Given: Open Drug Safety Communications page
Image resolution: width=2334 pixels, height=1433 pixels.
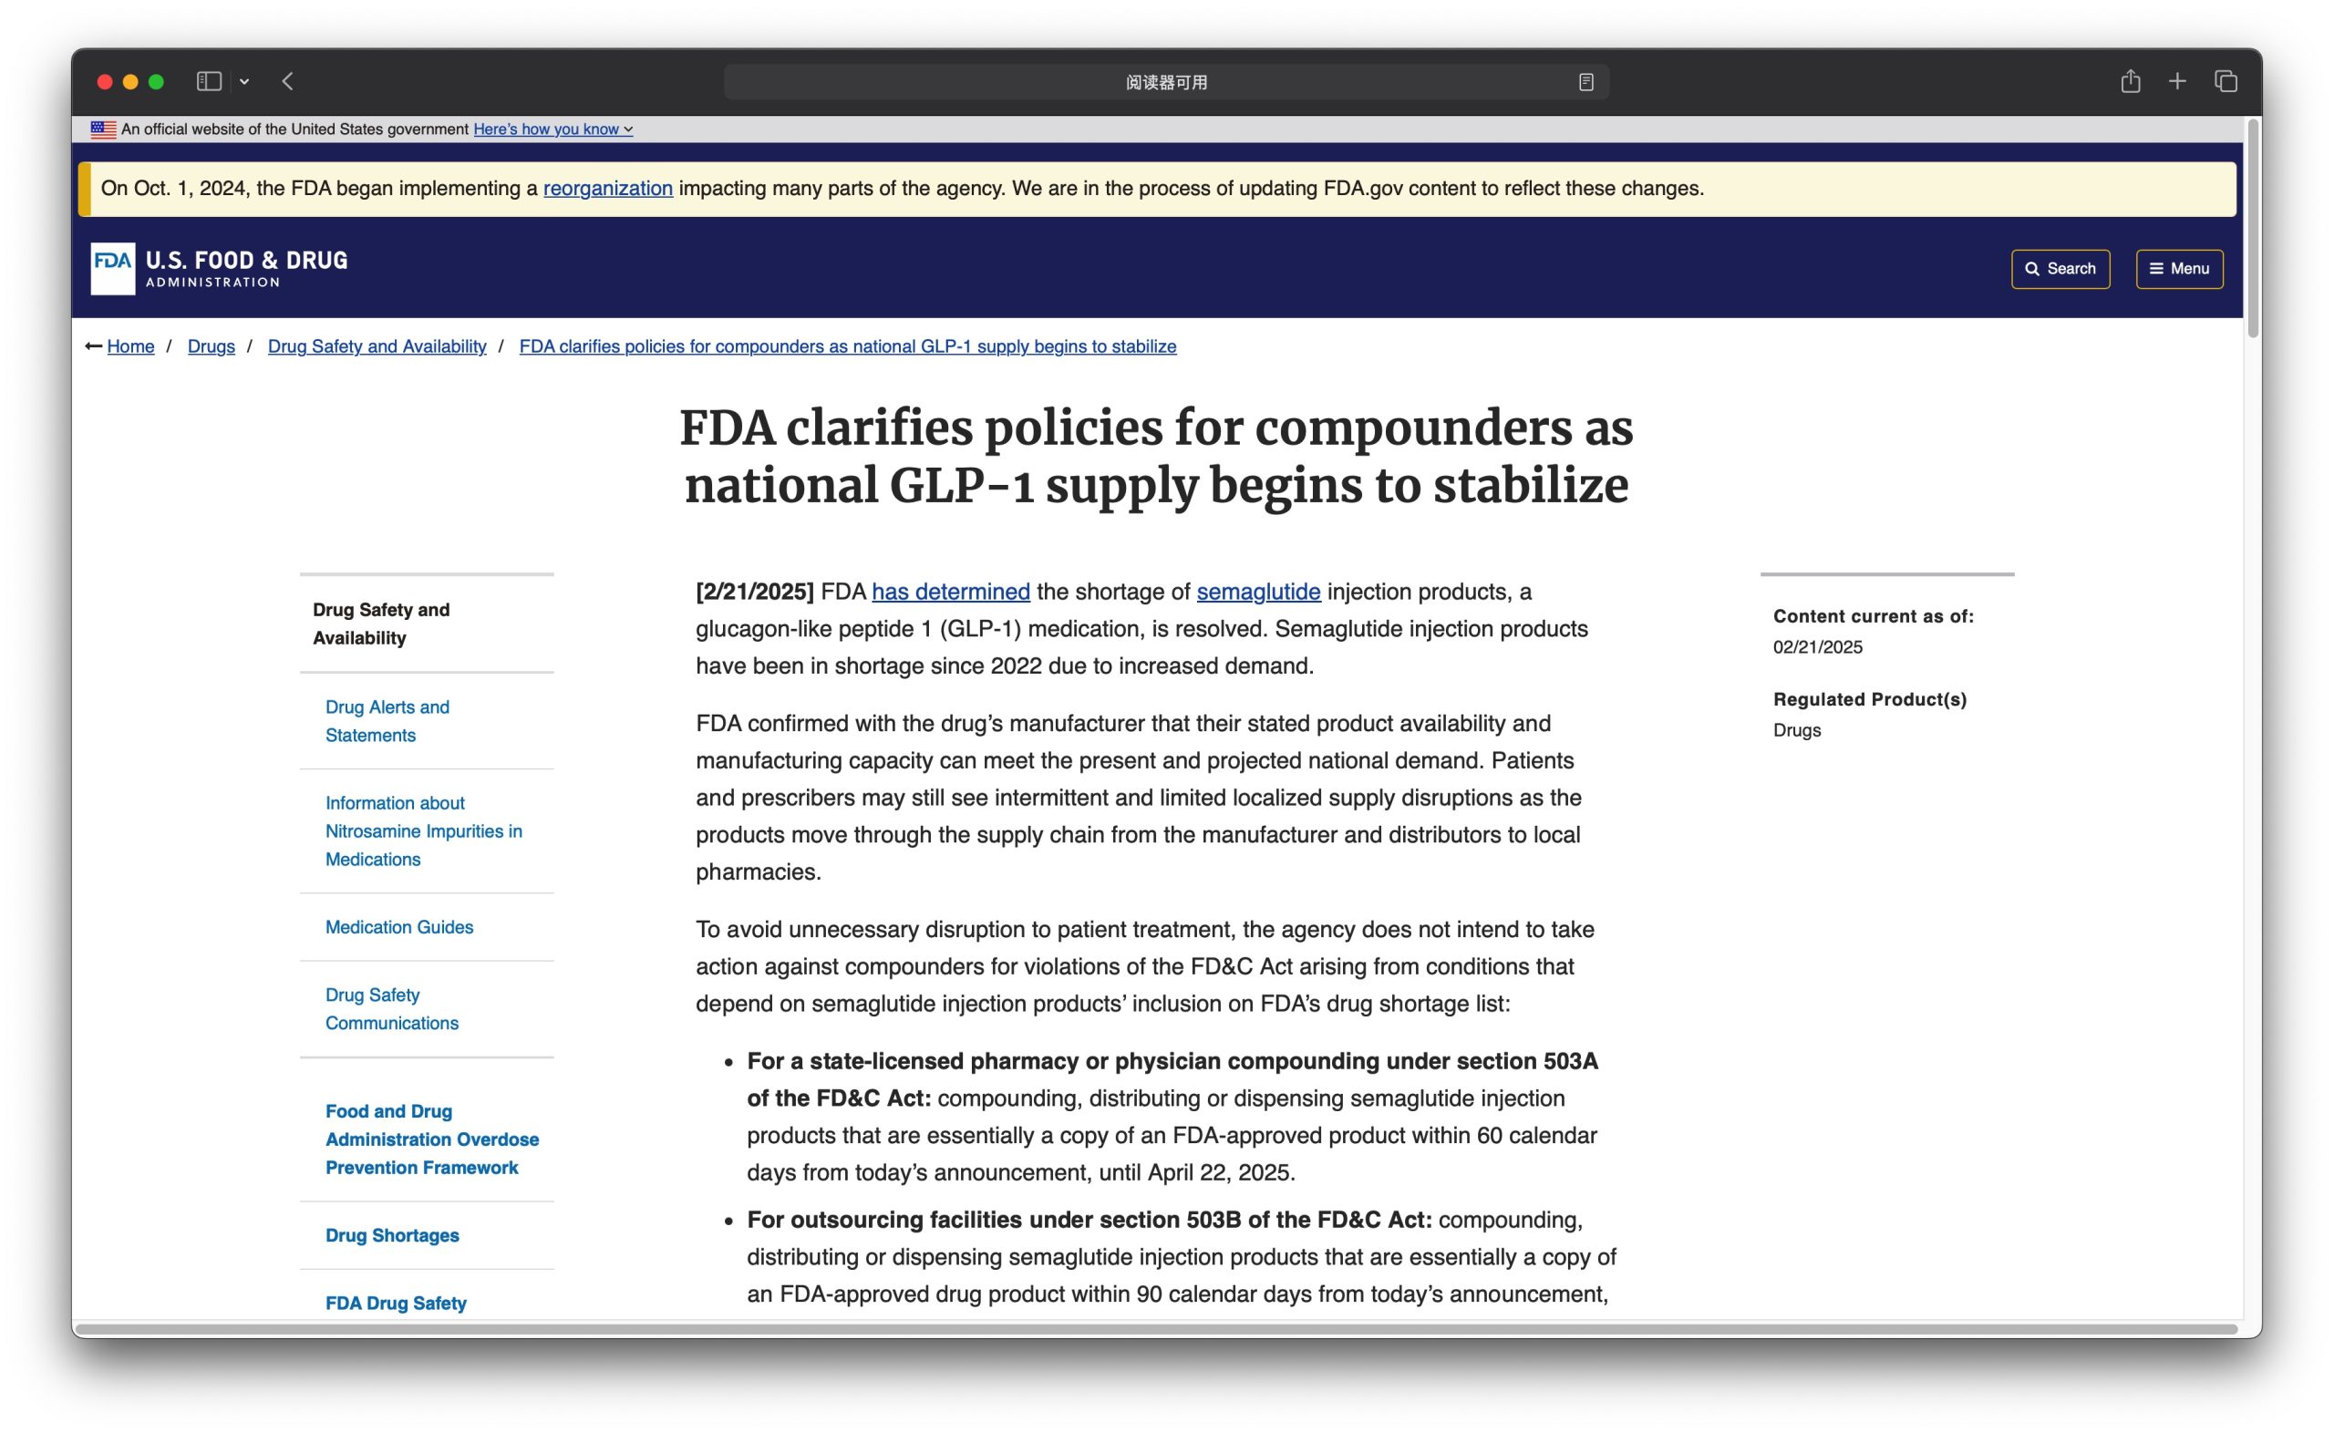Looking at the screenshot, I should (390, 1008).
